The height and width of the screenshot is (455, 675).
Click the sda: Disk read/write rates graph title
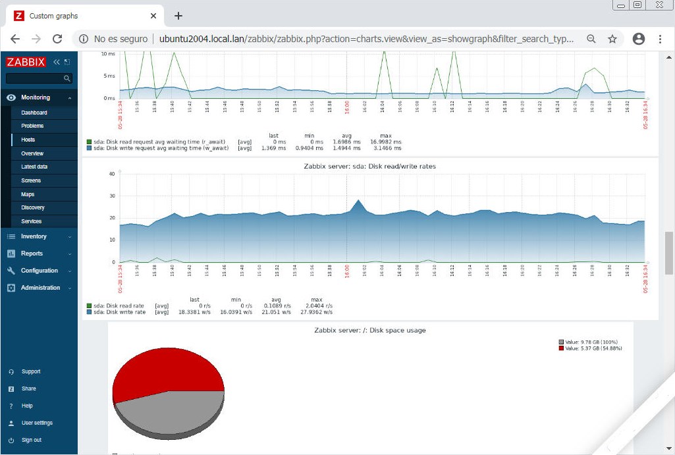(370, 166)
